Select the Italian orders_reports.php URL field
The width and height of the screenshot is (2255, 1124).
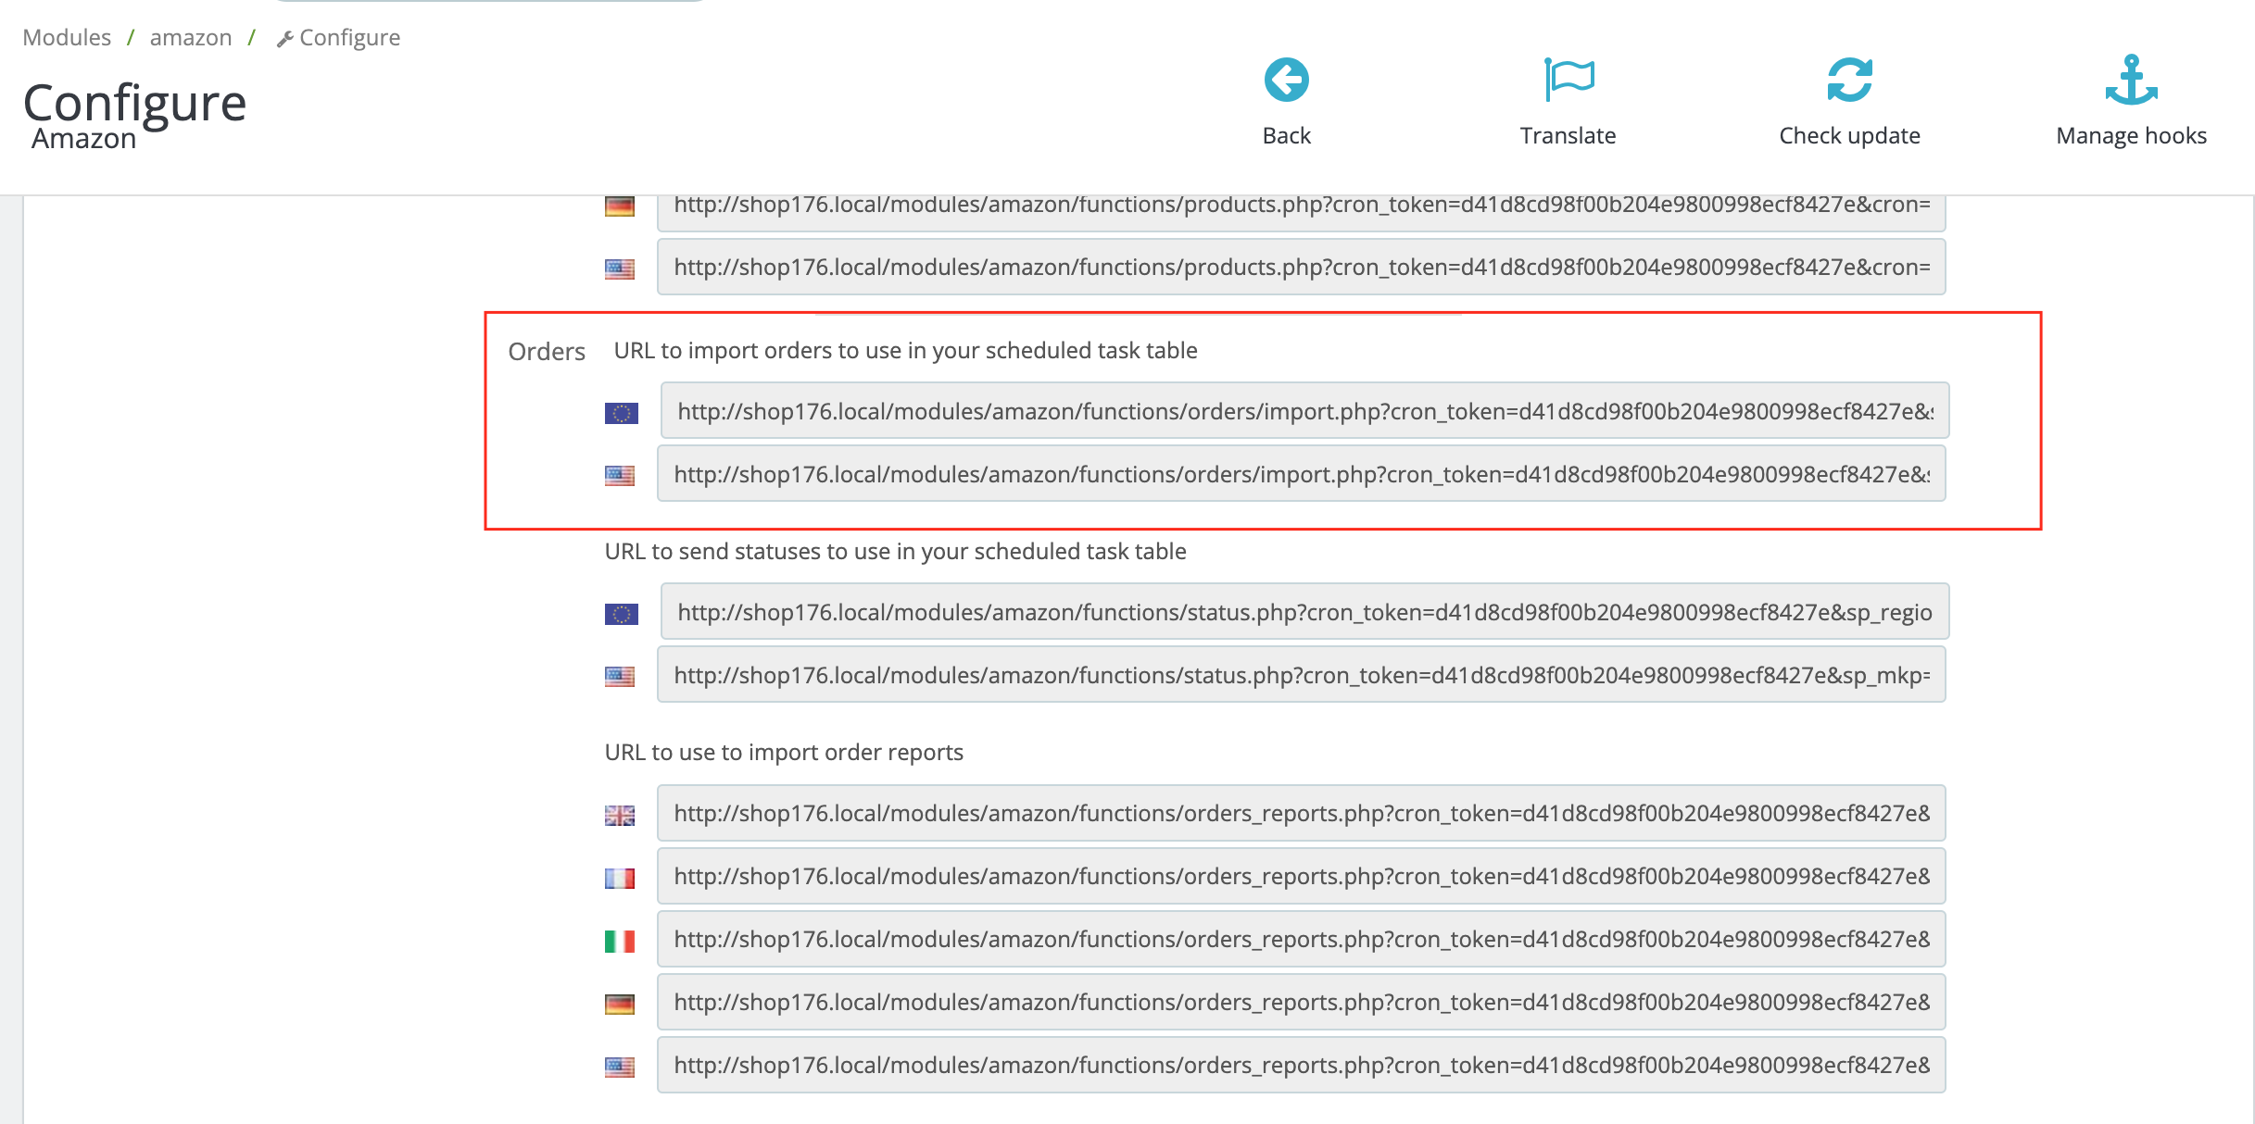1301,938
